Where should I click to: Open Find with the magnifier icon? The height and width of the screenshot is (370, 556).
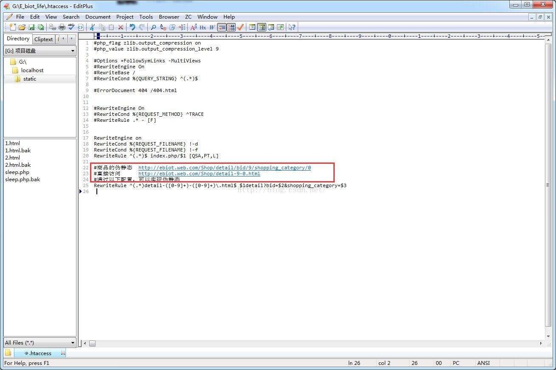153,27
